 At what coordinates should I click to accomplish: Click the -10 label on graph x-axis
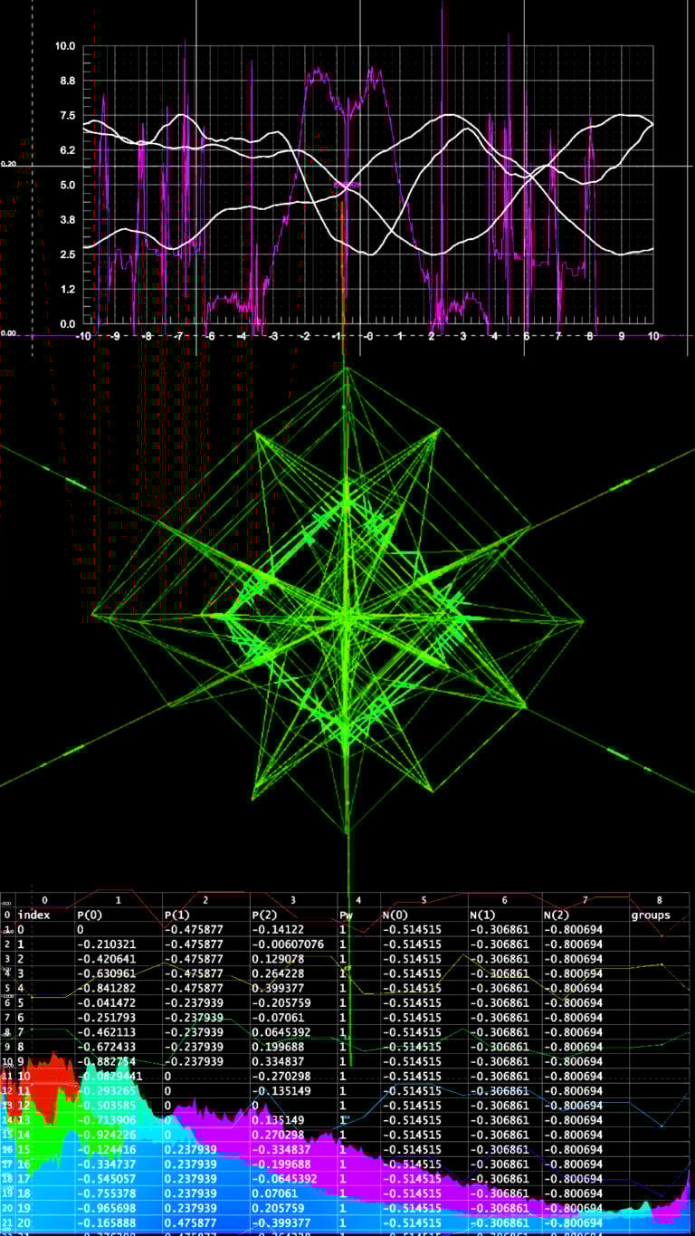pyautogui.click(x=83, y=336)
